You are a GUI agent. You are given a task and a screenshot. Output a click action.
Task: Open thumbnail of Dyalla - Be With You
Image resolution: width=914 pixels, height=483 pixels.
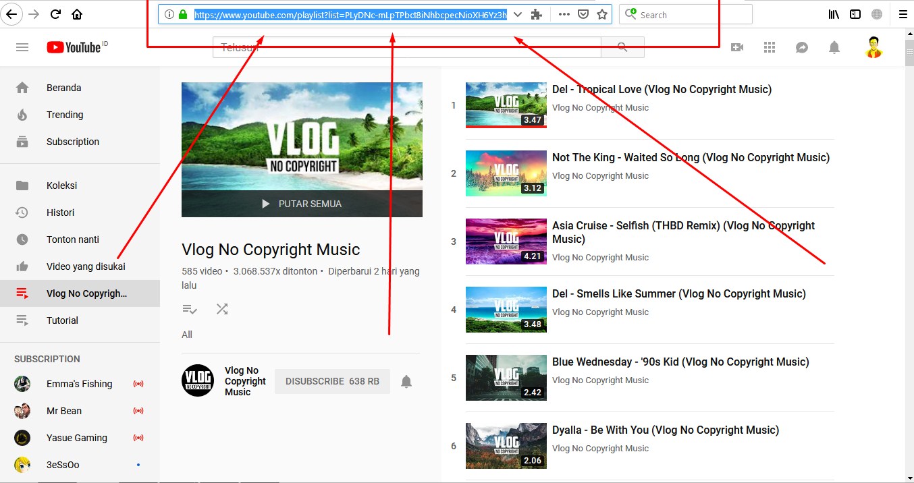pos(506,446)
